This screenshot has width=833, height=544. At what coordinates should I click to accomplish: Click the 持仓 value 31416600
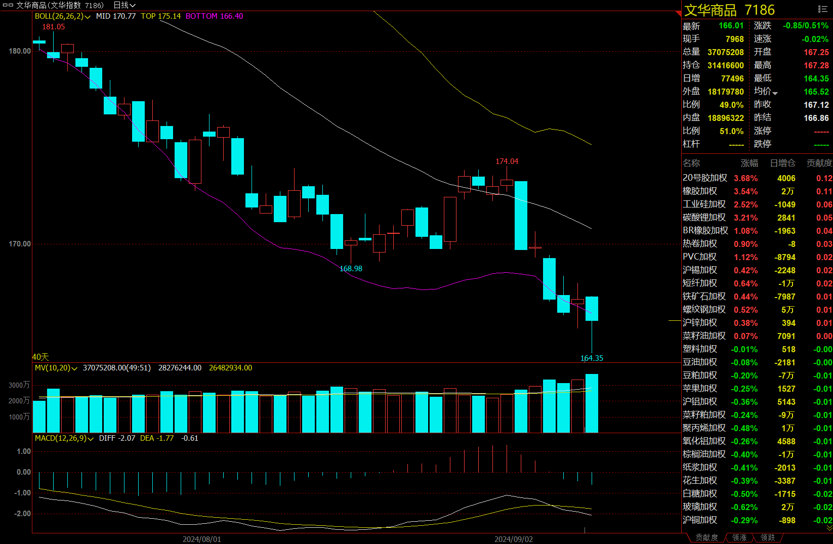pos(726,65)
